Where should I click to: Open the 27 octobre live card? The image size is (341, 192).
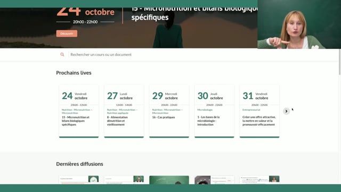pyautogui.click(x=124, y=111)
